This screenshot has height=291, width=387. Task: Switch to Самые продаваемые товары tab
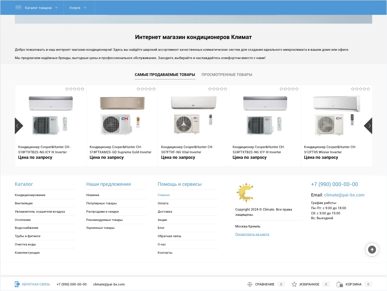coord(165,75)
